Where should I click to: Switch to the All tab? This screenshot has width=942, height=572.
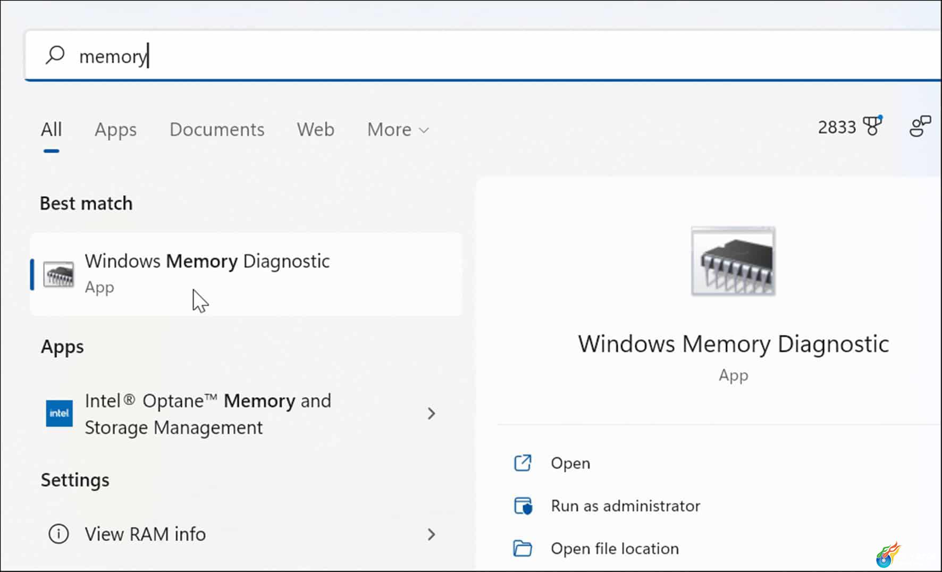tap(52, 129)
